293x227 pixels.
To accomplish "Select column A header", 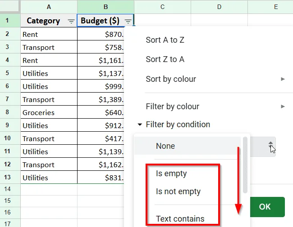I will click(x=49, y=7).
